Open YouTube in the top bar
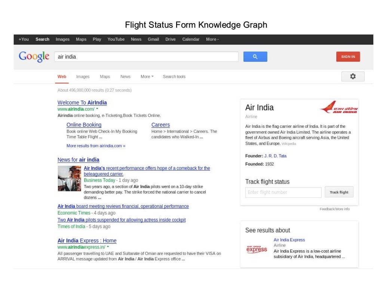The image size is (383, 287). [116, 39]
